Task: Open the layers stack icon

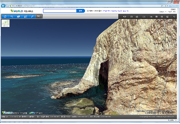Action: pos(18,16)
